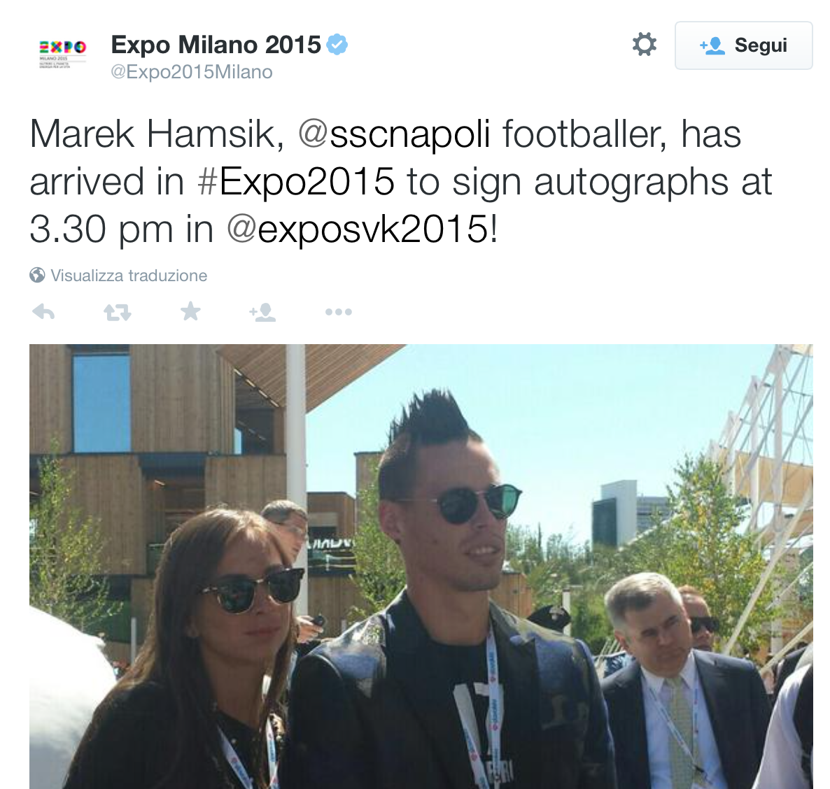Open the Expo logo profile avatar
This screenshot has height=789, width=830.
coord(62,53)
